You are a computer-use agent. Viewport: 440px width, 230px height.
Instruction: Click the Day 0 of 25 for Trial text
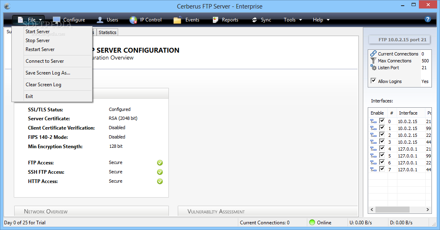[x=25, y=223]
